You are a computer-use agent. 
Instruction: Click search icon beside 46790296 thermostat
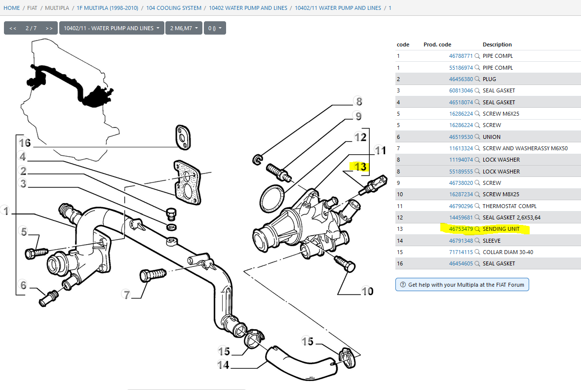[x=477, y=206]
